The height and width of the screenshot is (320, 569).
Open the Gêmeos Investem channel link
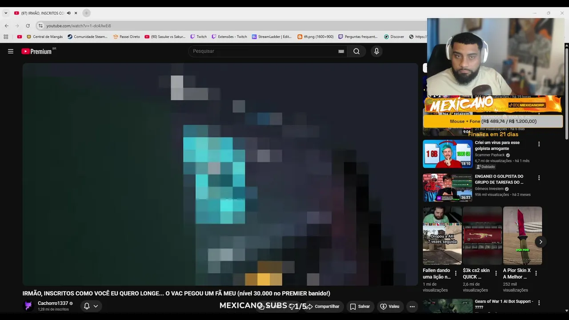[x=489, y=189]
